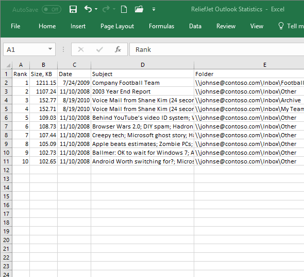Select cell containing size 1211.15
The image size is (304, 277).
(x=43, y=83)
